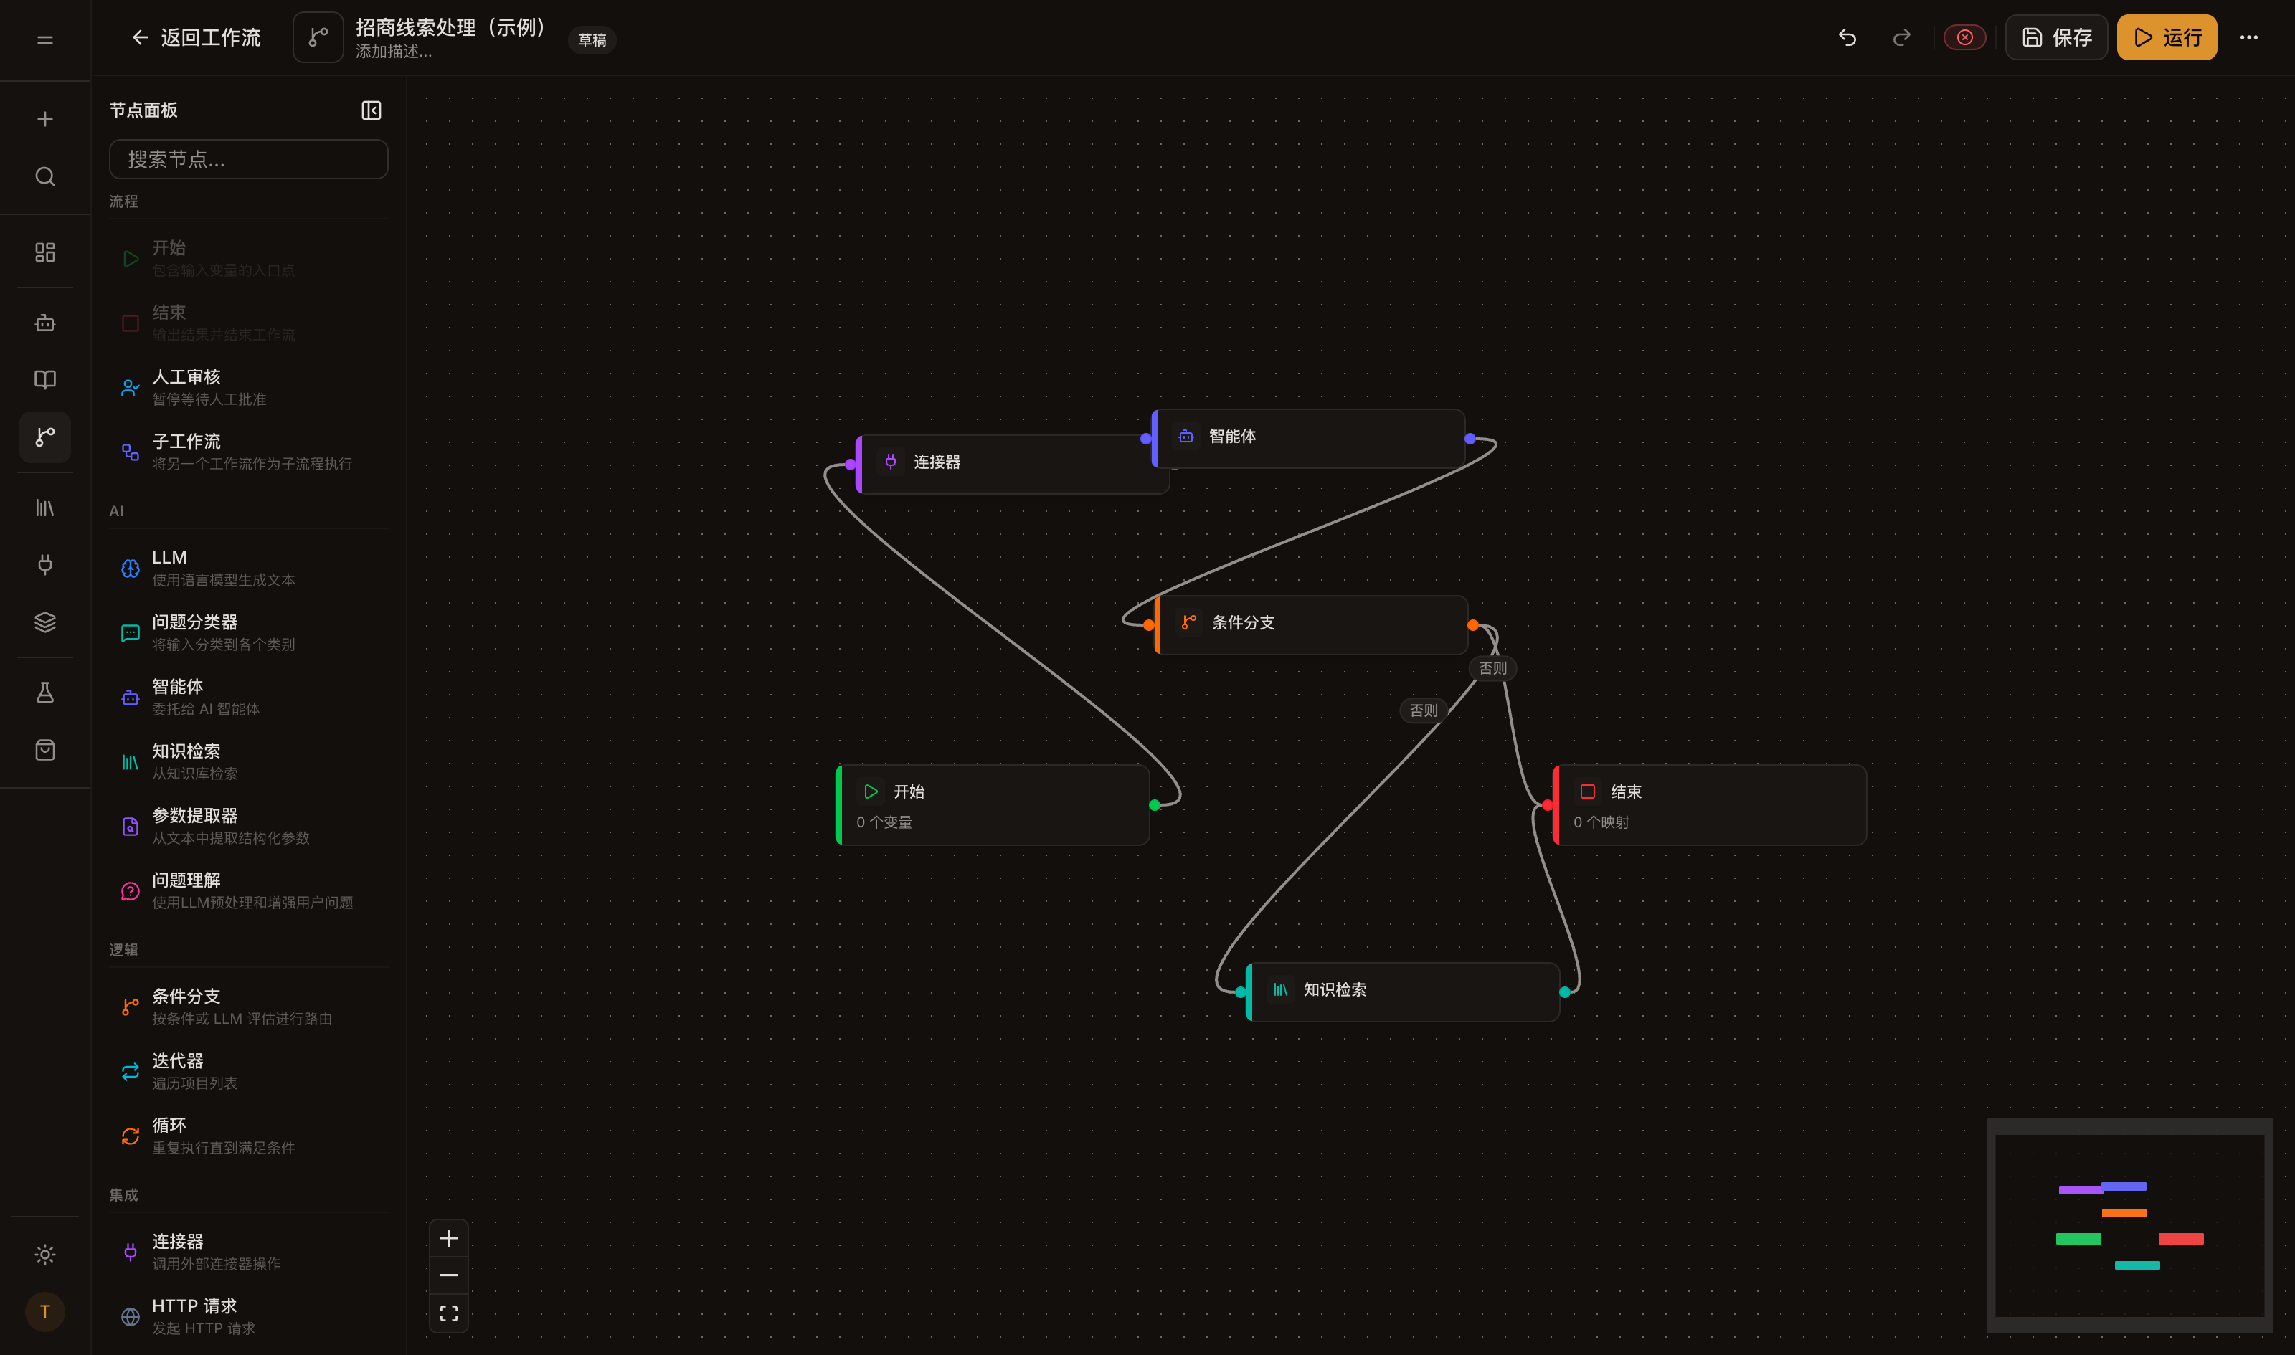Toggle the left hamburger menu
Image resolution: width=2295 pixels, height=1355 pixels.
point(44,39)
